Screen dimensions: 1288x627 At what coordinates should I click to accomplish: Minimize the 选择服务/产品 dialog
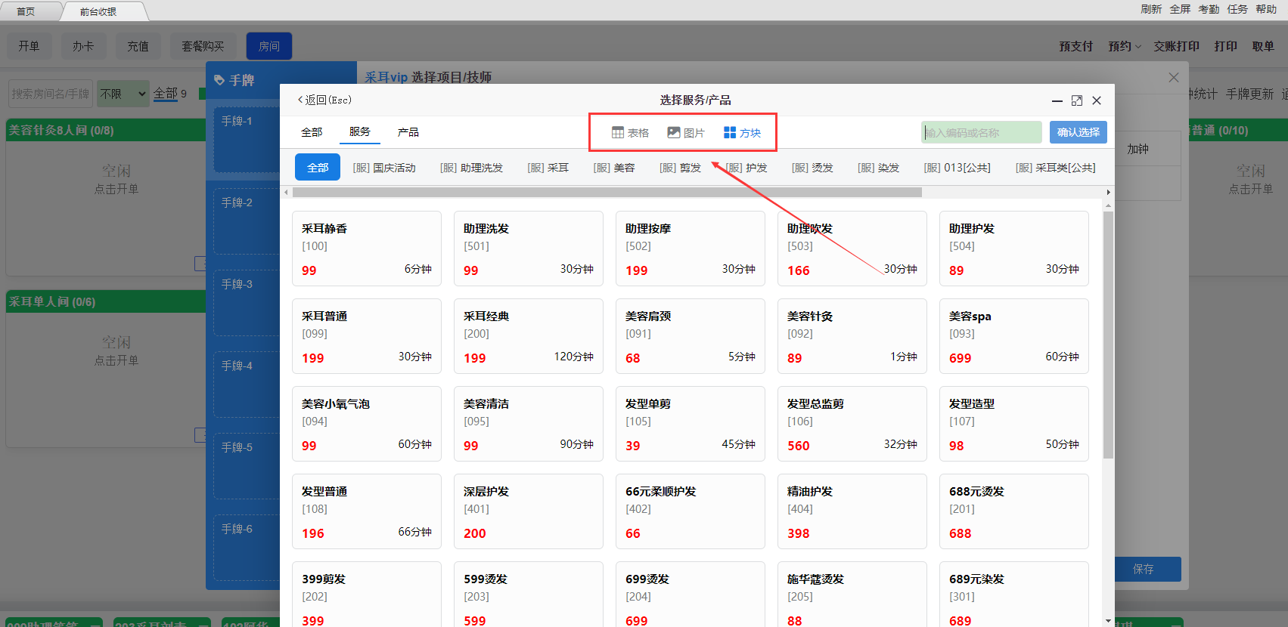[x=1057, y=100]
